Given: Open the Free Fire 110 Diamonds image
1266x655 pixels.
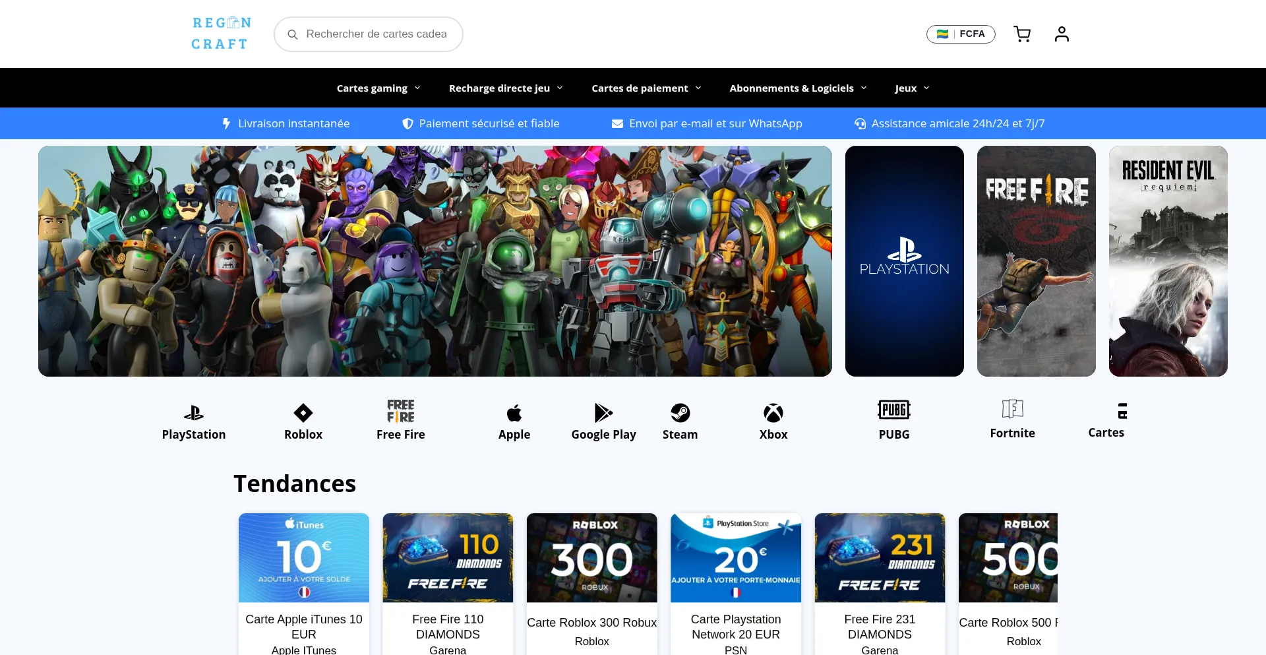Looking at the screenshot, I should pyautogui.click(x=448, y=557).
